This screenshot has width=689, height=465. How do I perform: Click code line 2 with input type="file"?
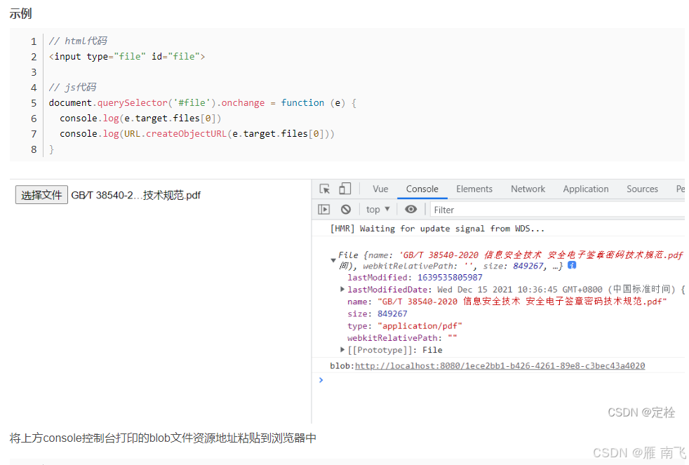click(127, 57)
